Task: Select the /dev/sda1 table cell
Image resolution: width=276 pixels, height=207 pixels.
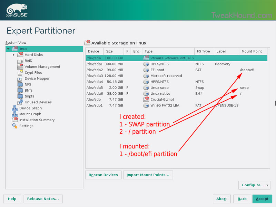Action: click(95, 64)
